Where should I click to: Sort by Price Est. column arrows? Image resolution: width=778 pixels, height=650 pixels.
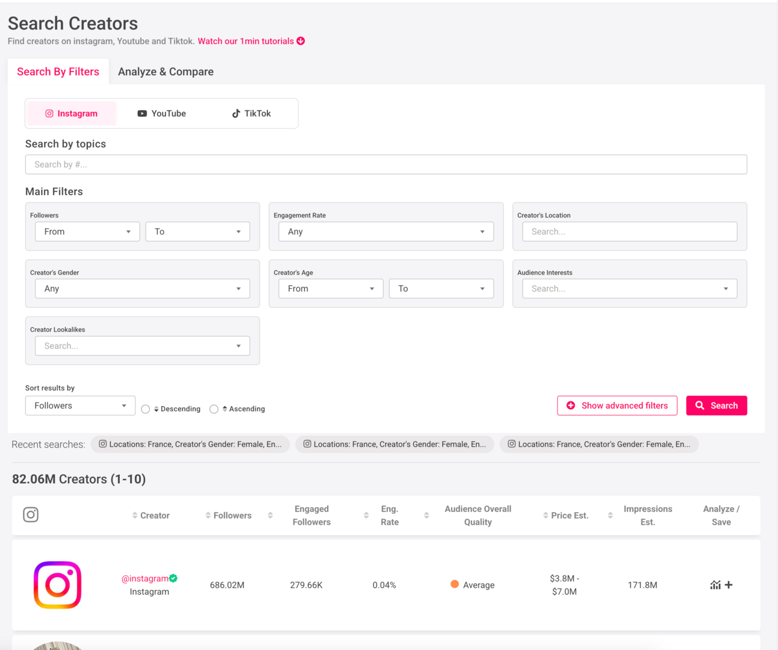pyautogui.click(x=546, y=516)
